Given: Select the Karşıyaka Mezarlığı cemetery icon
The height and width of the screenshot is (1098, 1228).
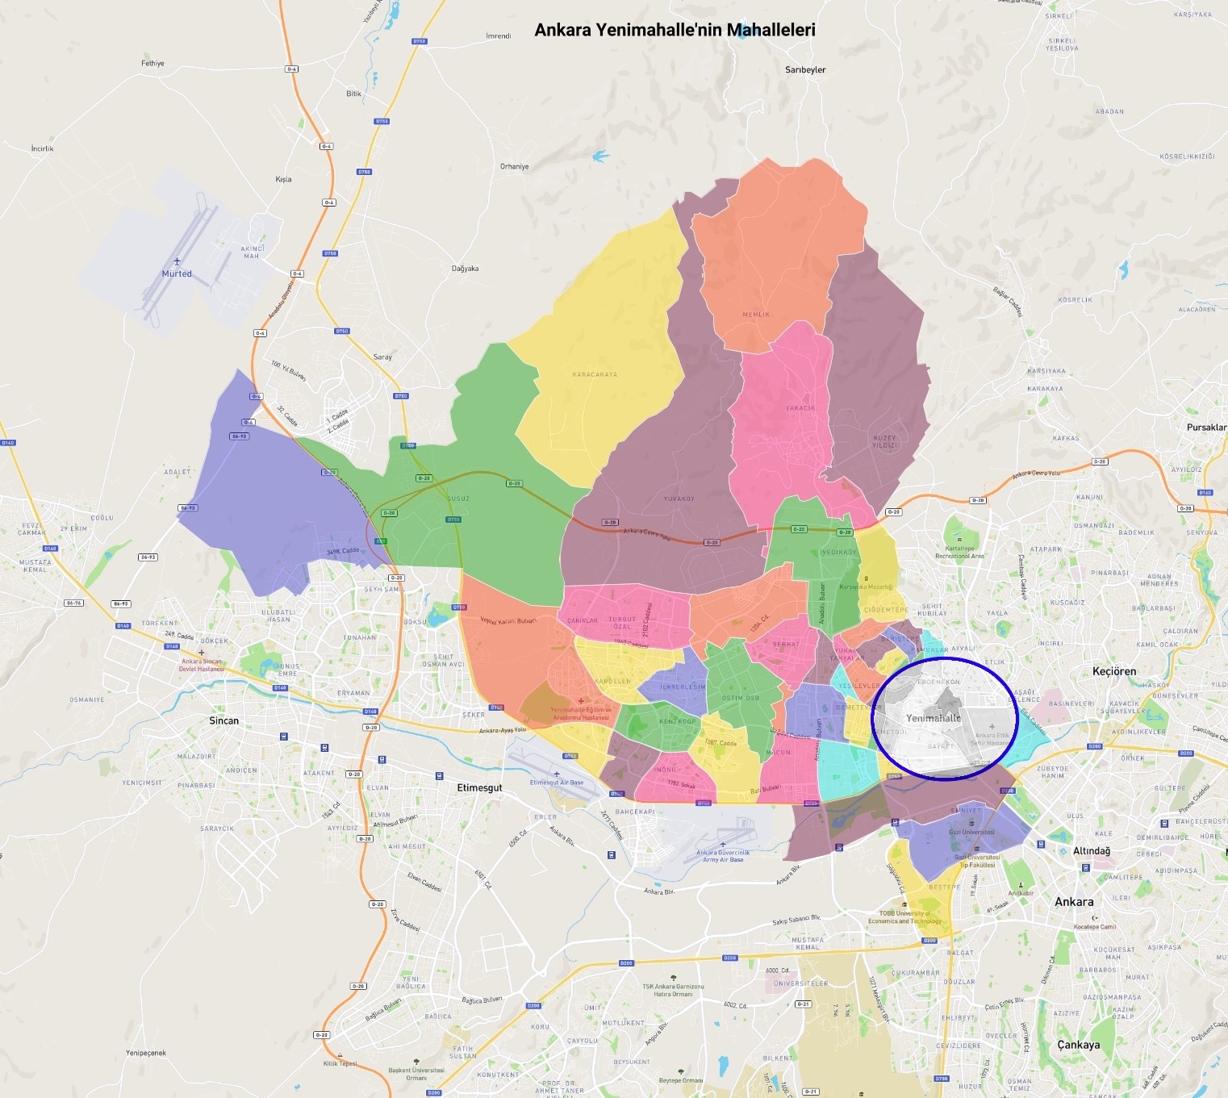Looking at the screenshot, I should coord(866,578).
